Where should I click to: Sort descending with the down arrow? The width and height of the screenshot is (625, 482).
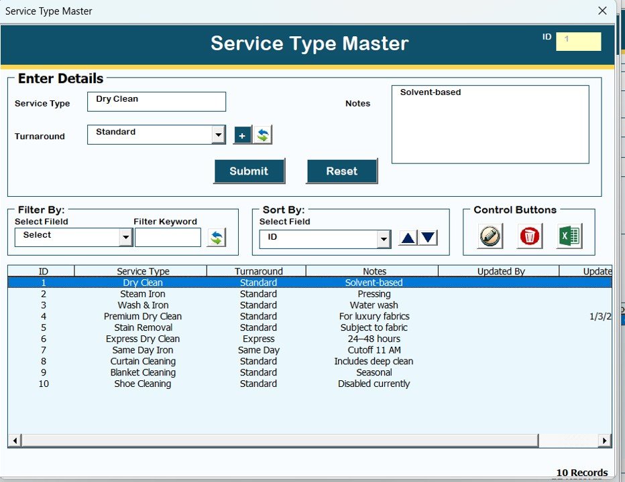(428, 238)
